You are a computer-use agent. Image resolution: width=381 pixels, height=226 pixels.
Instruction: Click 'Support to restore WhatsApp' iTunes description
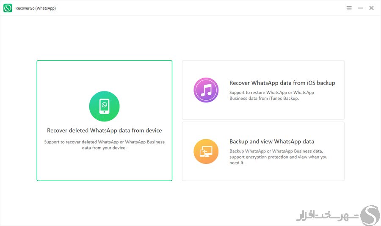[272, 96]
